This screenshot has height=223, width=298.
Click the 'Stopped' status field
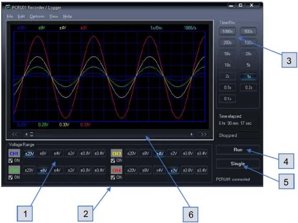(x=238, y=135)
